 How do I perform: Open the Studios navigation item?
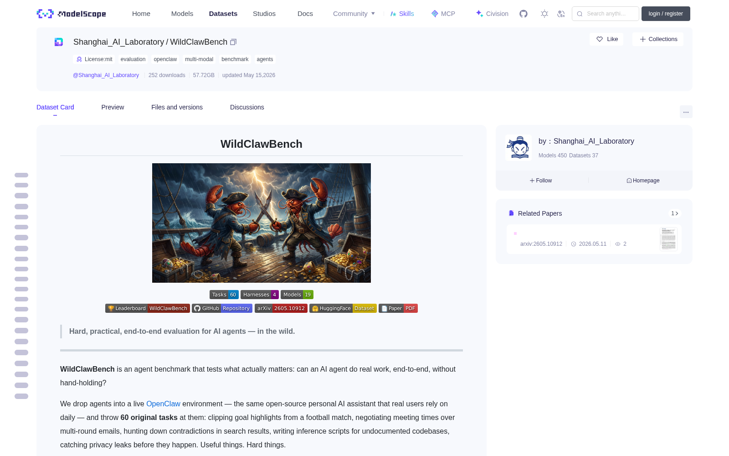coord(264,14)
